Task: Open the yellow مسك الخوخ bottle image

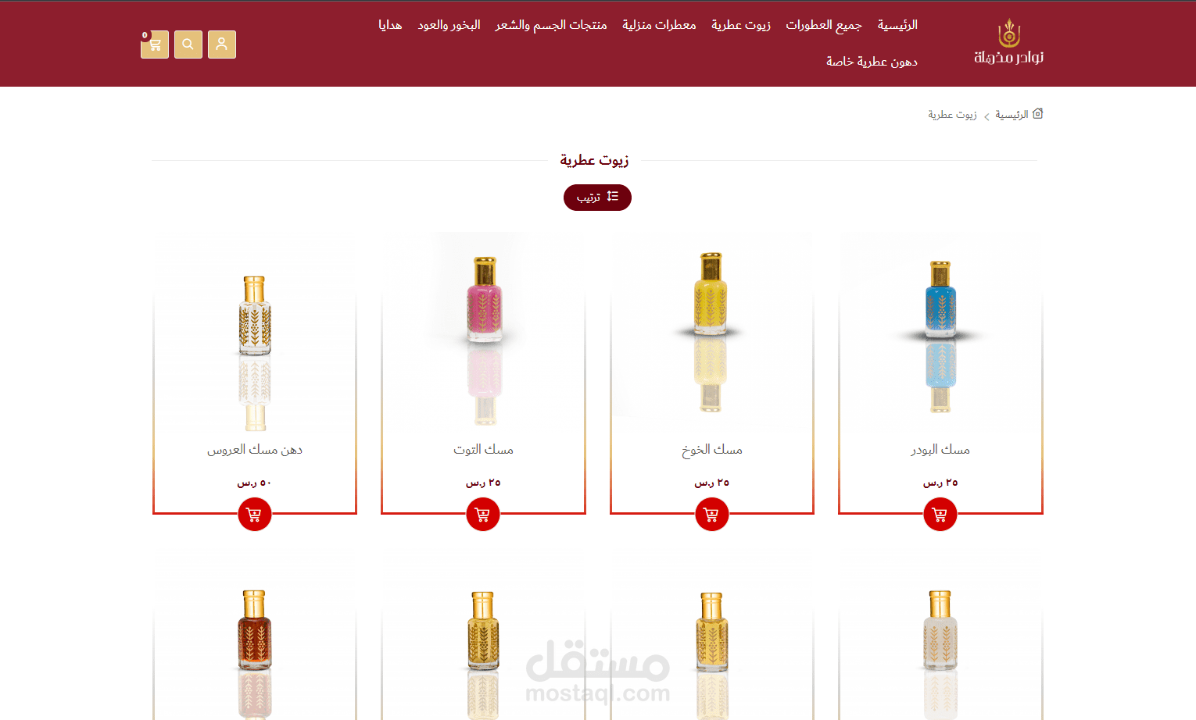Action: [x=711, y=332]
